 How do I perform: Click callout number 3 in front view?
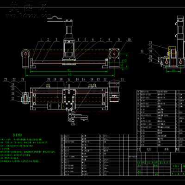(x=56, y=39)
